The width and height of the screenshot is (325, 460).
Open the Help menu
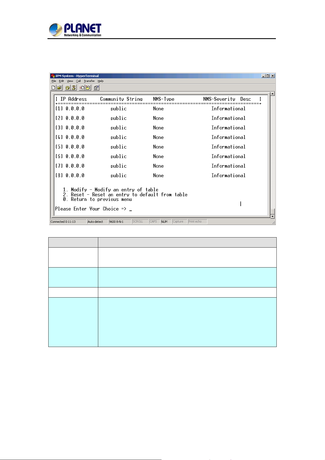tap(101, 81)
